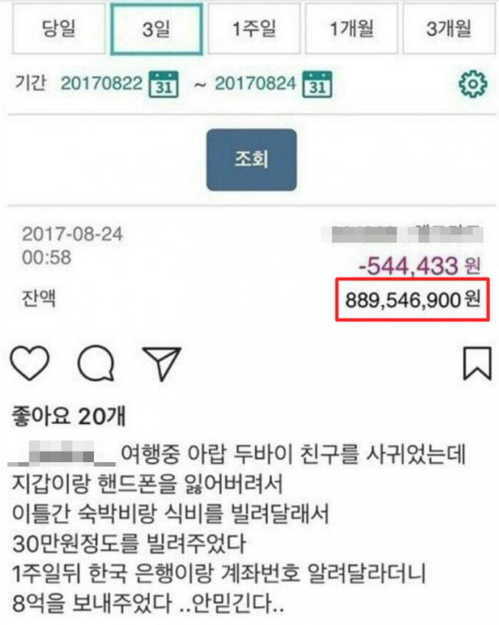The height and width of the screenshot is (625, 499).
Task: View the 좋아요 20개 likes list
Action: coord(69,416)
